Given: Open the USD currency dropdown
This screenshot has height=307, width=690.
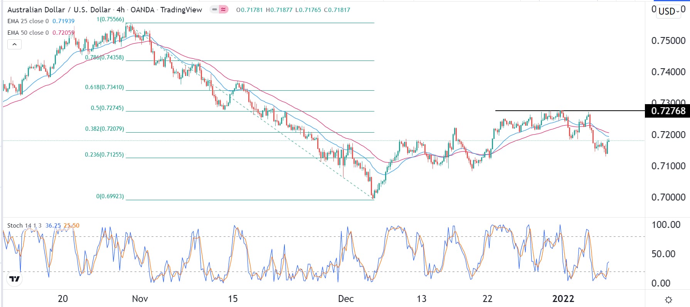Looking at the screenshot, I should 669,11.
